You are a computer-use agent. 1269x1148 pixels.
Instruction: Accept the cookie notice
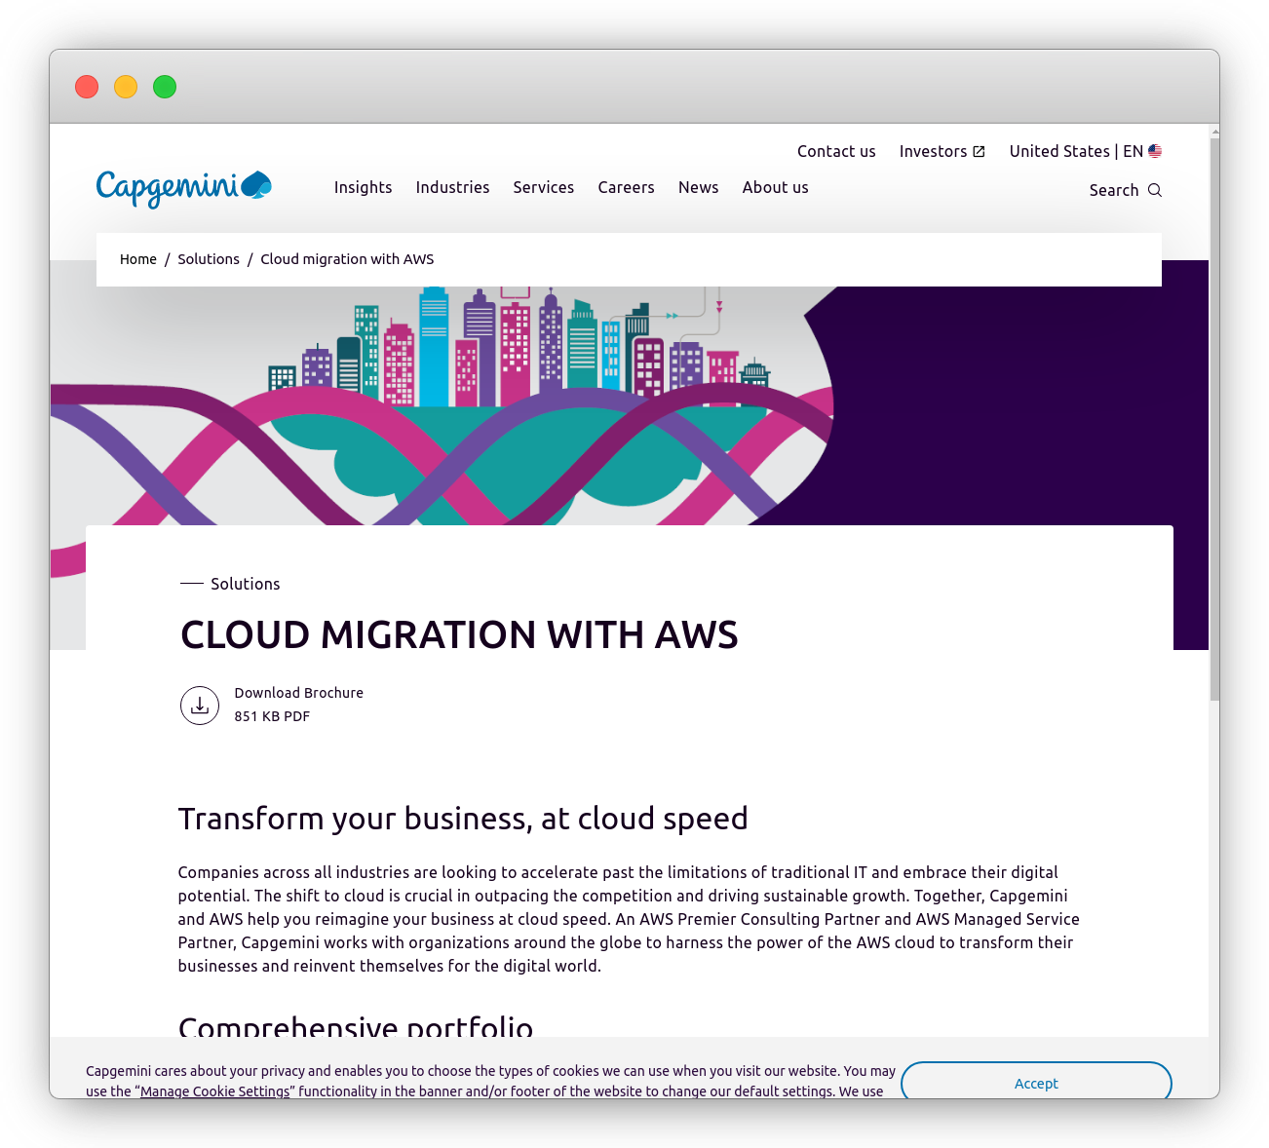pyautogui.click(x=1036, y=1083)
